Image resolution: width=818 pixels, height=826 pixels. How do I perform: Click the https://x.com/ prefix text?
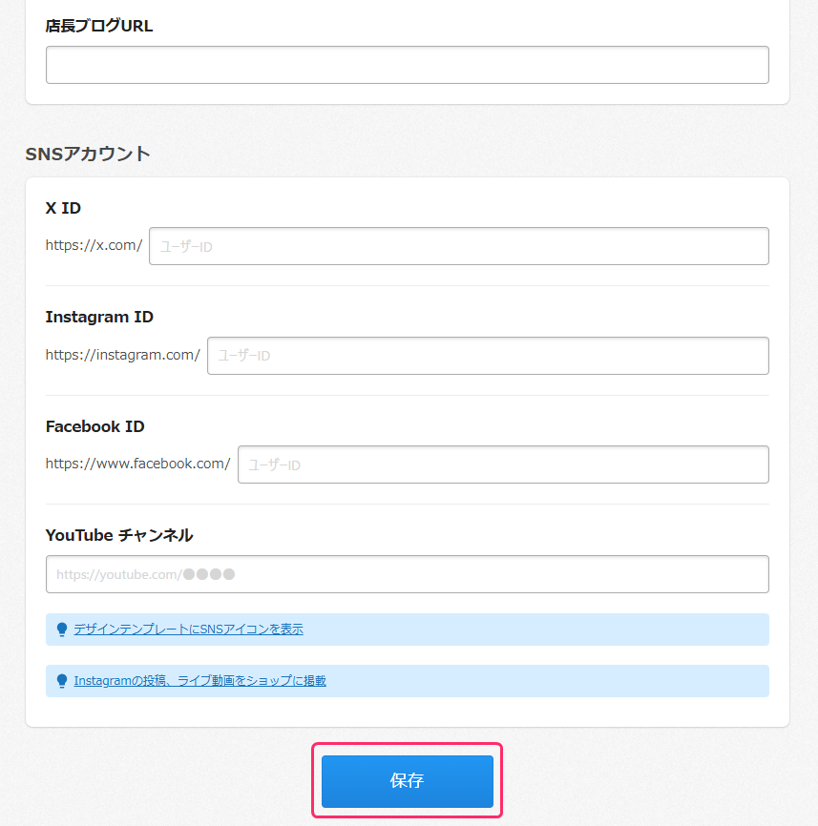pyautogui.click(x=94, y=245)
